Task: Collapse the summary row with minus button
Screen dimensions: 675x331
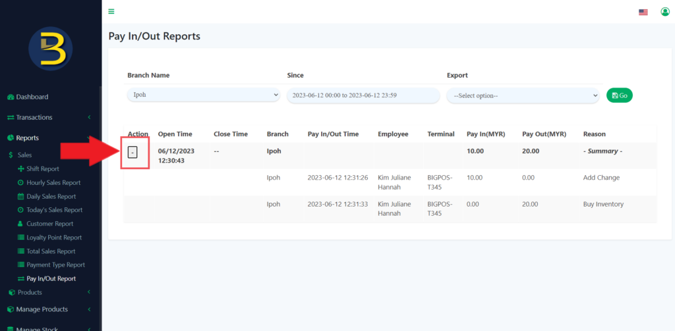Action: point(132,153)
